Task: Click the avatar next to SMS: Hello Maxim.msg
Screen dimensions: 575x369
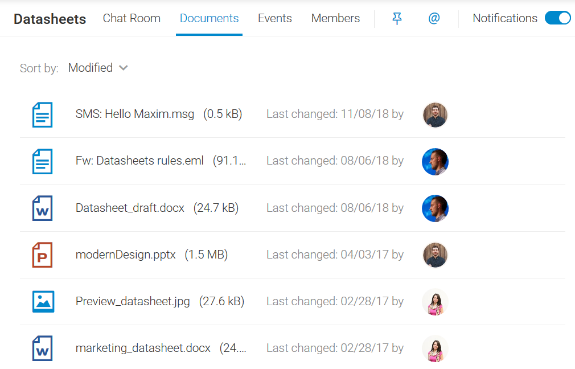Action: click(x=435, y=114)
